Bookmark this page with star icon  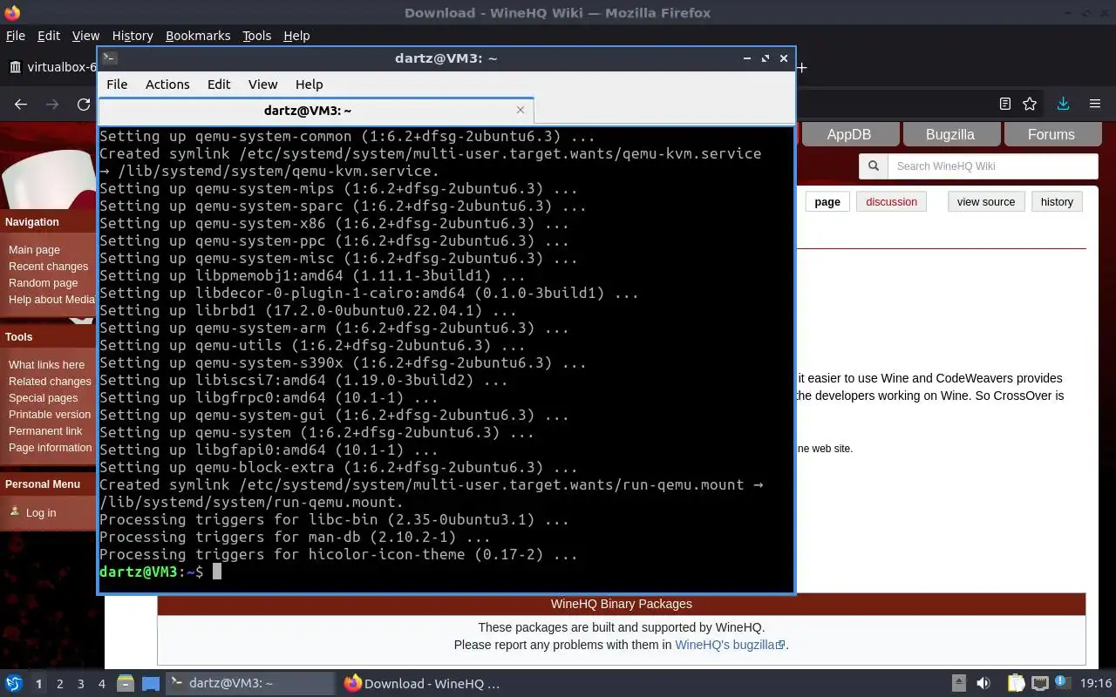[x=1030, y=104]
